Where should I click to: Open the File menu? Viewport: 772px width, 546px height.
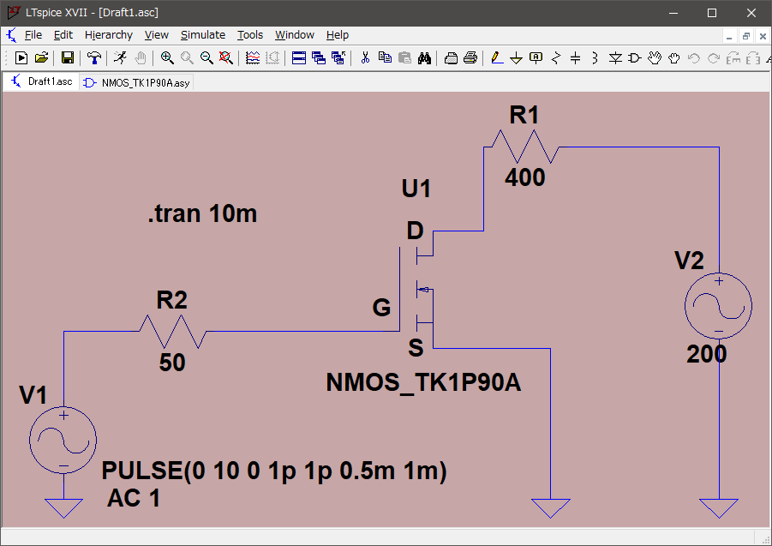[x=33, y=35]
